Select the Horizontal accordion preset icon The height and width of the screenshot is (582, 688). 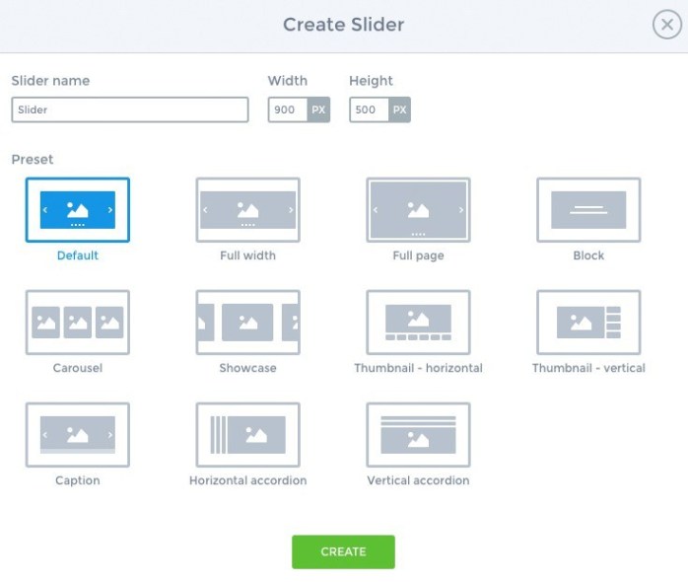click(x=248, y=435)
